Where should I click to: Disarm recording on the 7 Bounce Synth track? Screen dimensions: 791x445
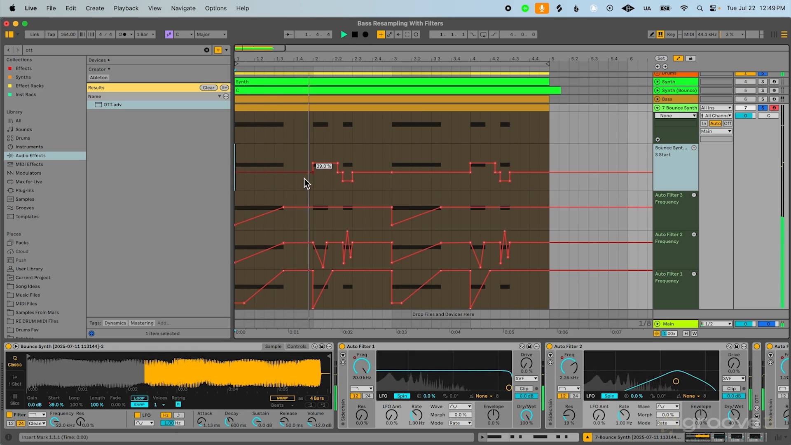(775, 108)
